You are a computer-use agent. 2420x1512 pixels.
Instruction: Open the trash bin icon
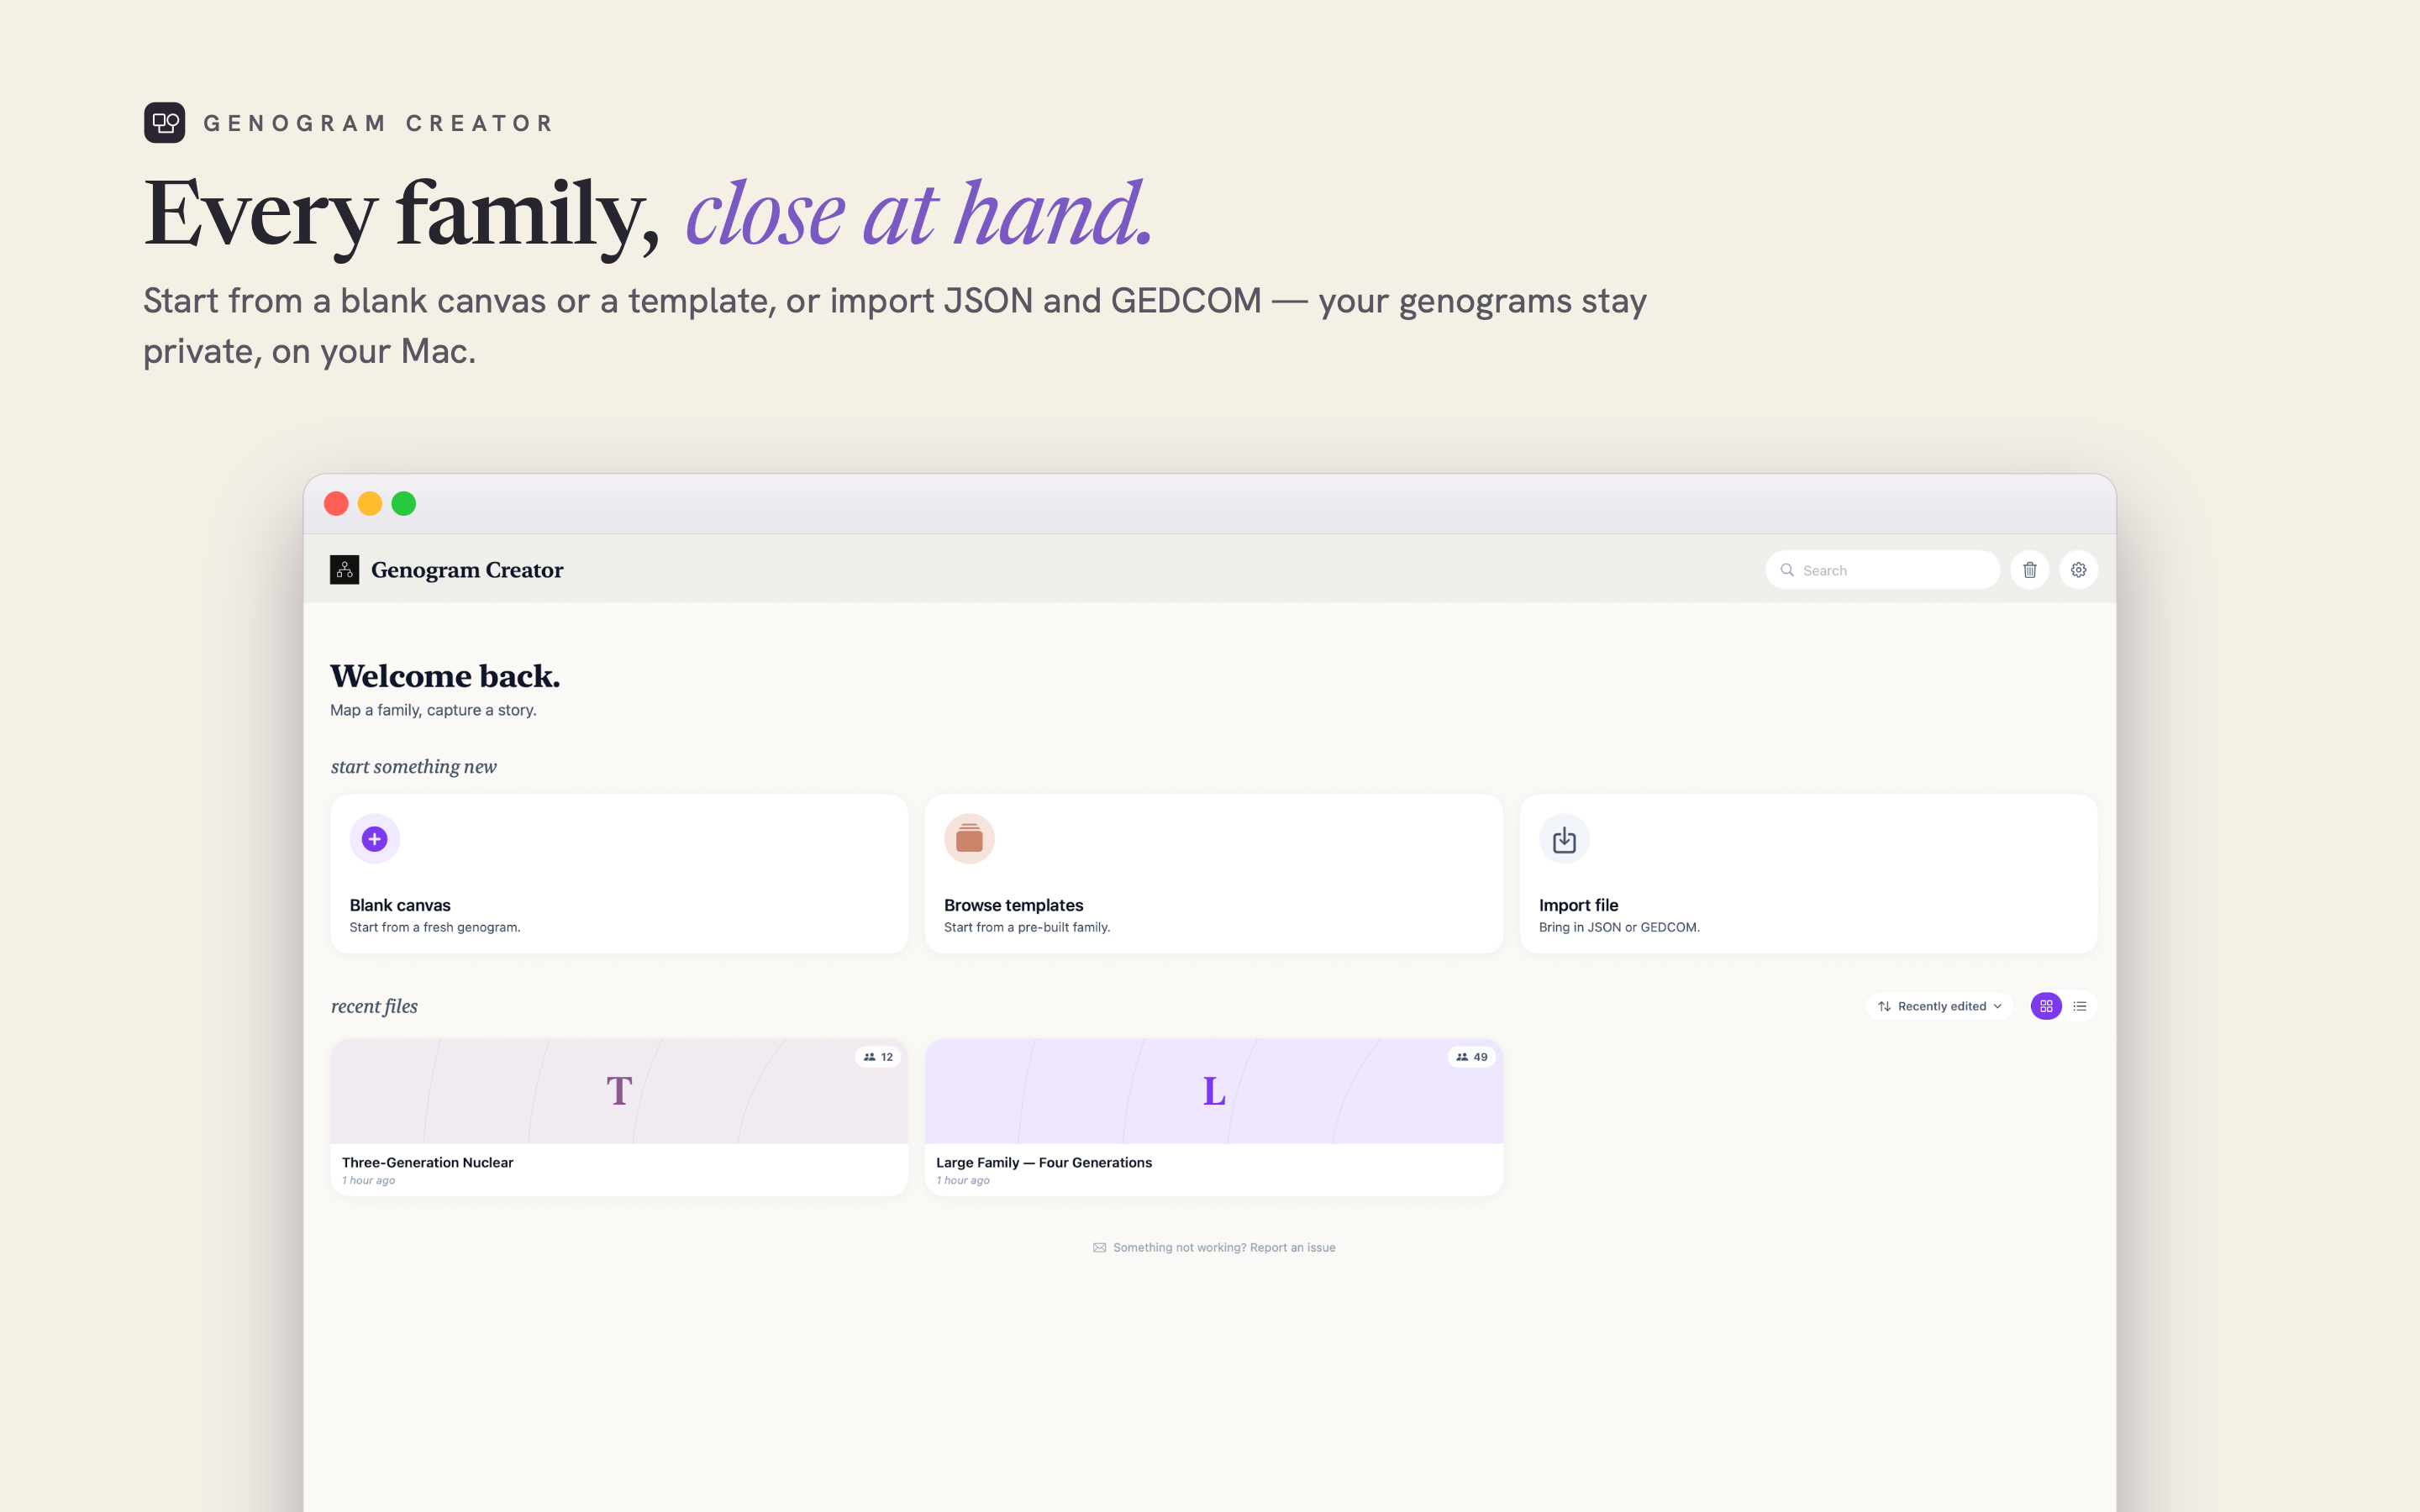[2029, 570]
